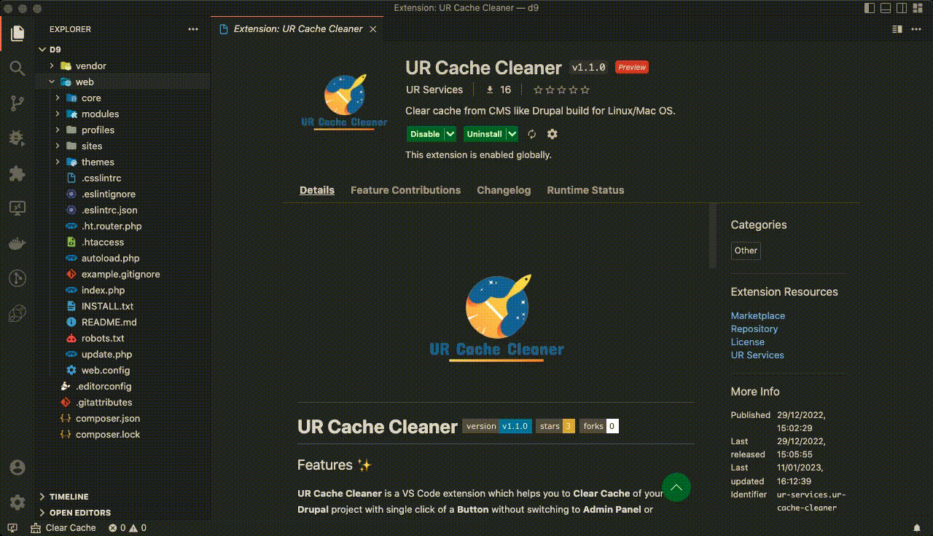
Task: Open the License link
Action: tap(748, 342)
